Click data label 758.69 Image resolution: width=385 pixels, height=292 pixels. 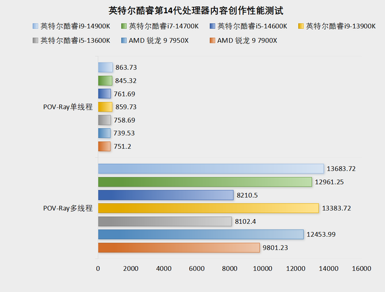pos(125,120)
